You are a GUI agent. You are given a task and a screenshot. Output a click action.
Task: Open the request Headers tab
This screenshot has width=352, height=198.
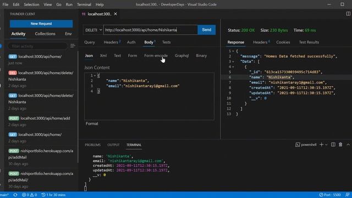coord(112,42)
